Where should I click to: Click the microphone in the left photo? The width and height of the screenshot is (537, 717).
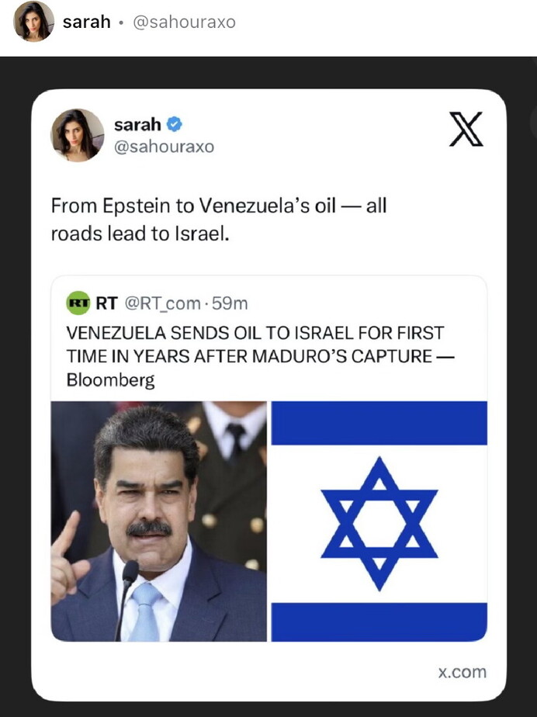coord(128,591)
